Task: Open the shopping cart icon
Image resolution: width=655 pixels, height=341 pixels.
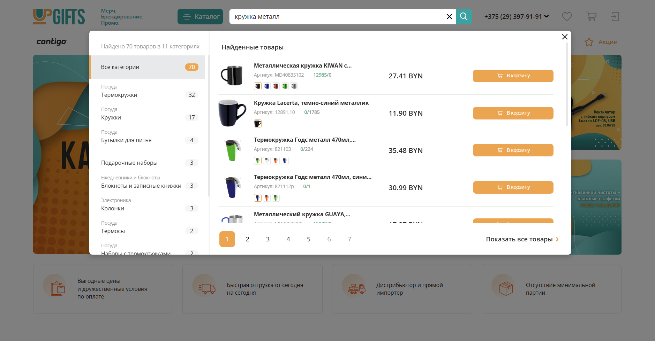Action: tap(591, 16)
